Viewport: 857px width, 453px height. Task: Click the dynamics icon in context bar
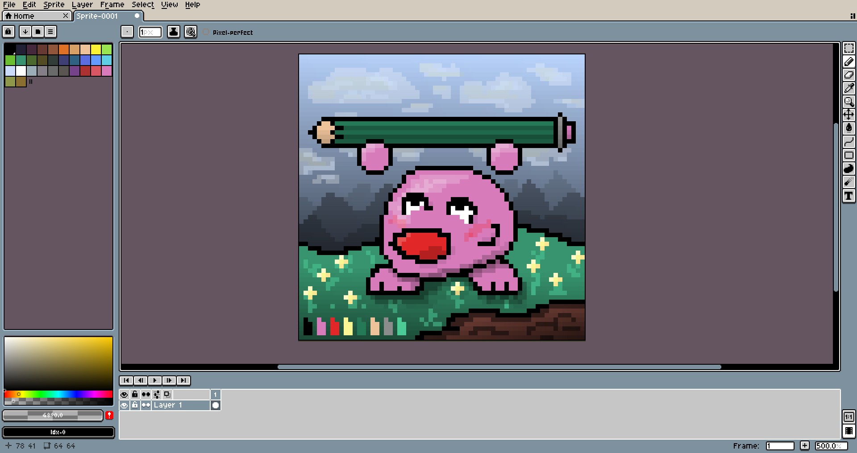(191, 32)
